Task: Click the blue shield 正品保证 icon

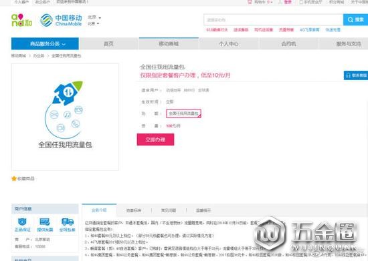Action: (x=22, y=222)
